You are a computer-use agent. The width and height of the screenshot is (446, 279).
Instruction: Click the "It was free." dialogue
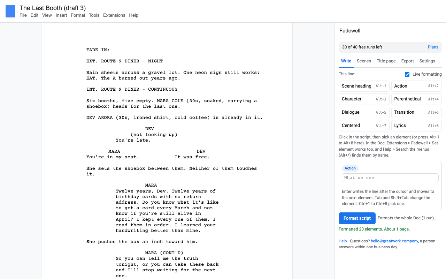pyautogui.click(x=192, y=157)
